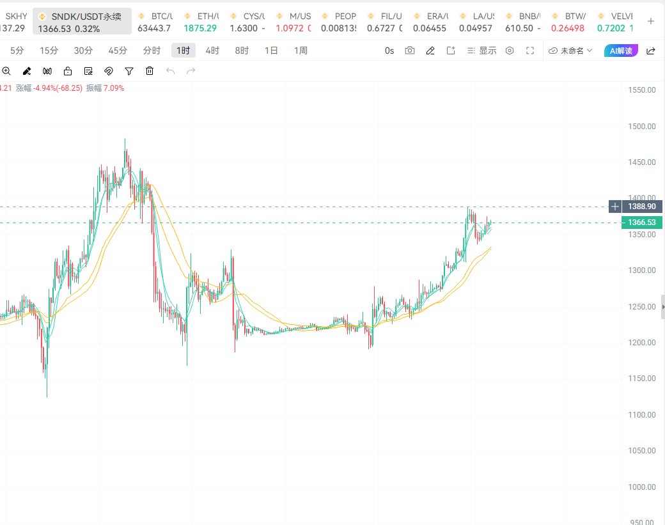Screen dimensions: 665x525
Task: Switch to the 1周 timeframe
Action: point(301,51)
